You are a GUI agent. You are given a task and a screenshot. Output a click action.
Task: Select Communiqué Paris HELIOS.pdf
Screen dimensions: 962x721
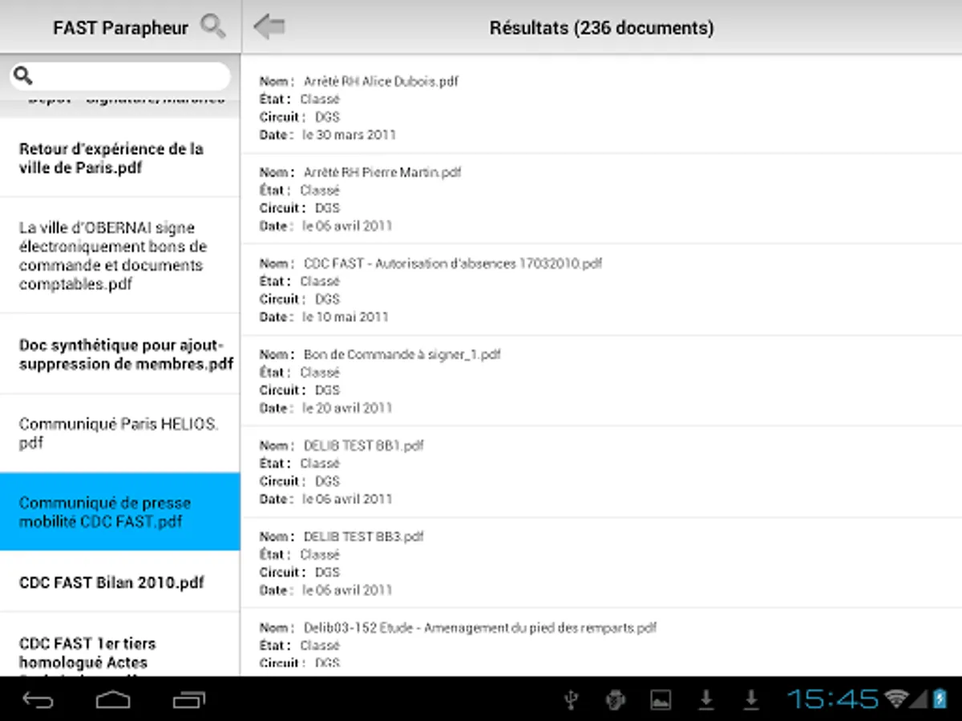coord(120,433)
